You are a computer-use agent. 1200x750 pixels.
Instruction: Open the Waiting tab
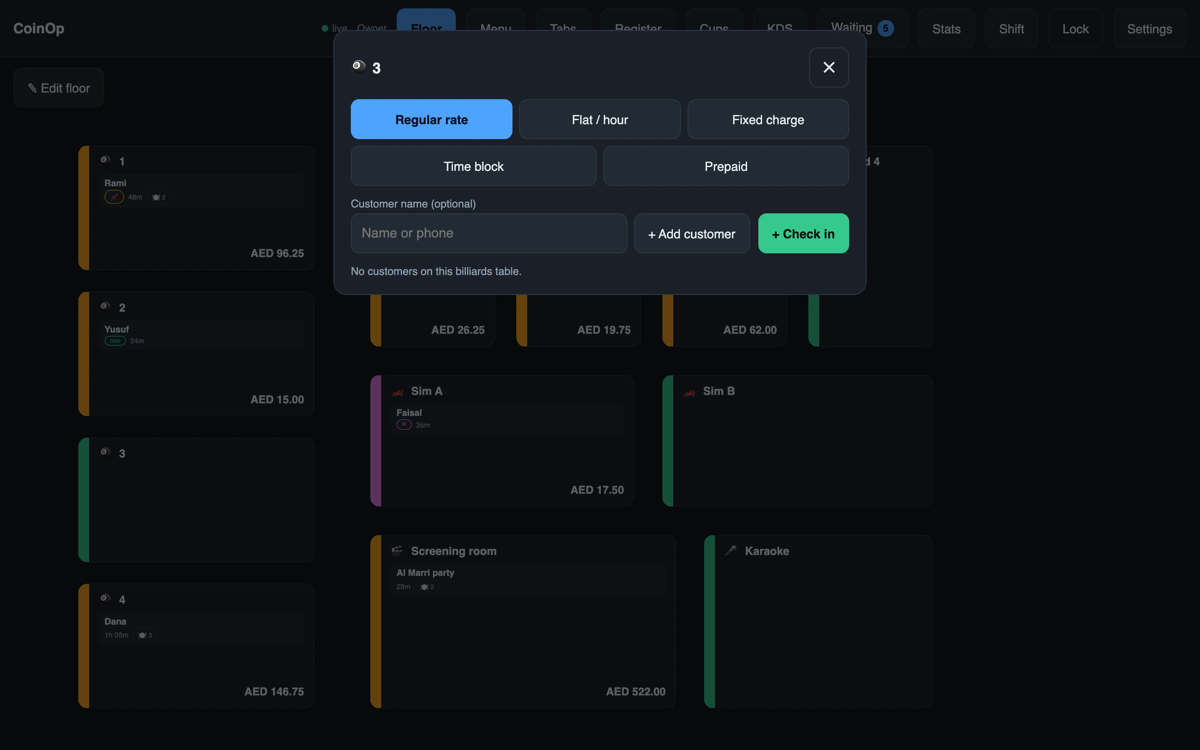point(862,28)
